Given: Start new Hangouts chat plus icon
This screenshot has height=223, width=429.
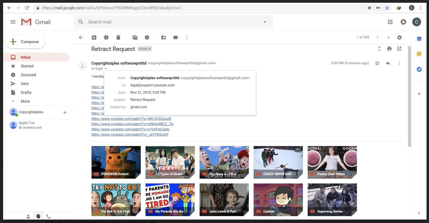Looking at the screenshot, I should pos(65,112).
